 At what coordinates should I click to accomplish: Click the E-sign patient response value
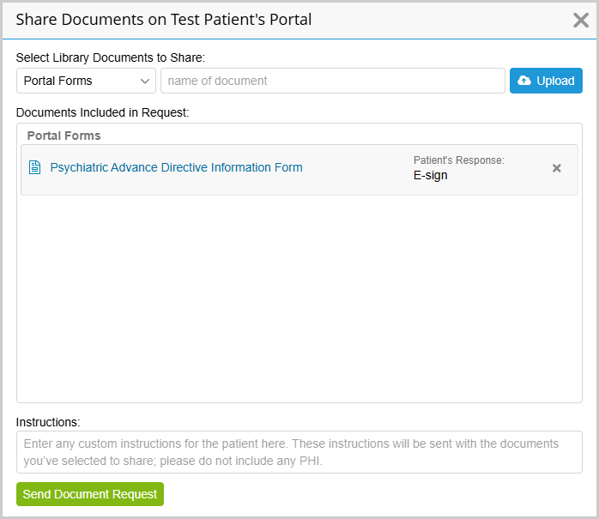pos(430,175)
